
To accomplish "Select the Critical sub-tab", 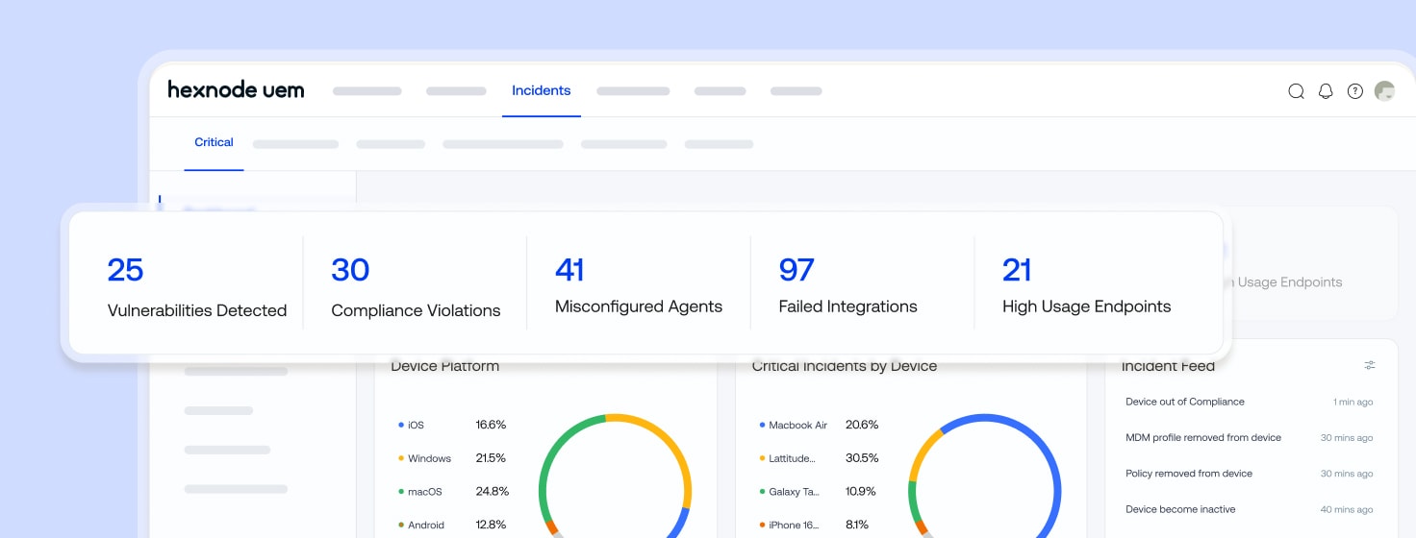I will click(x=214, y=142).
